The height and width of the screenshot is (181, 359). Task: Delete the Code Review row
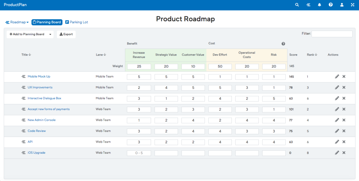tap(344, 131)
